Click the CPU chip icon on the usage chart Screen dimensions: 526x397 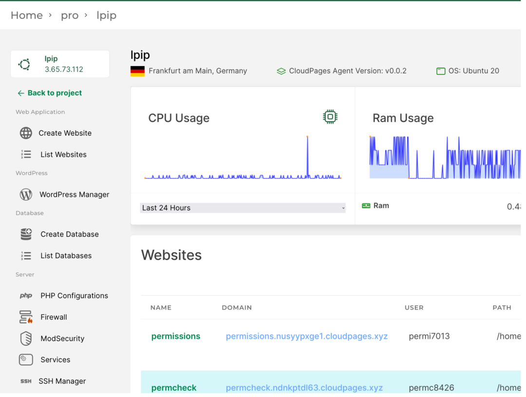pyautogui.click(x=330, y=116)
